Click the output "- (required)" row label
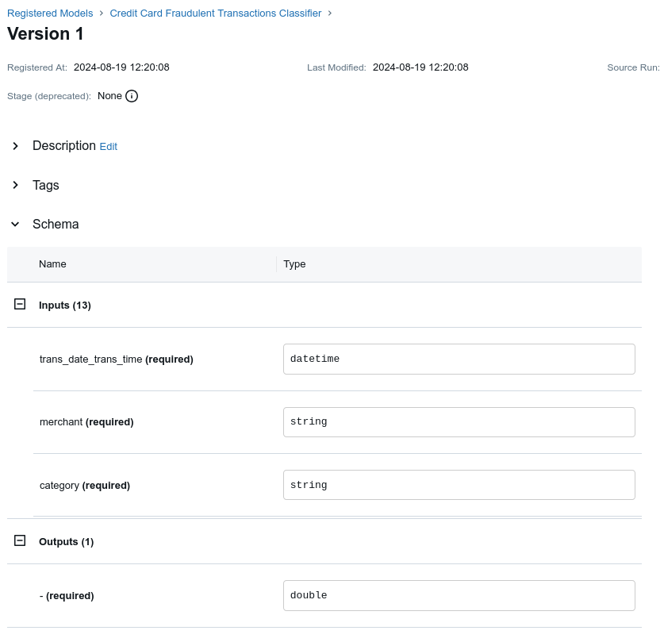This screenshot has width=664, height=642. pyautogui.click(x=67, y=595)
